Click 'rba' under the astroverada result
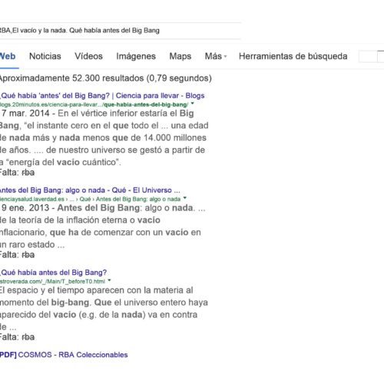The height and width of the screenshot is (384, 384). [28, 337]
